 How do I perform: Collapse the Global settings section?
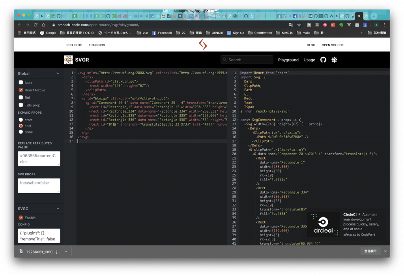pyautogui.click(x=58, y=73)
